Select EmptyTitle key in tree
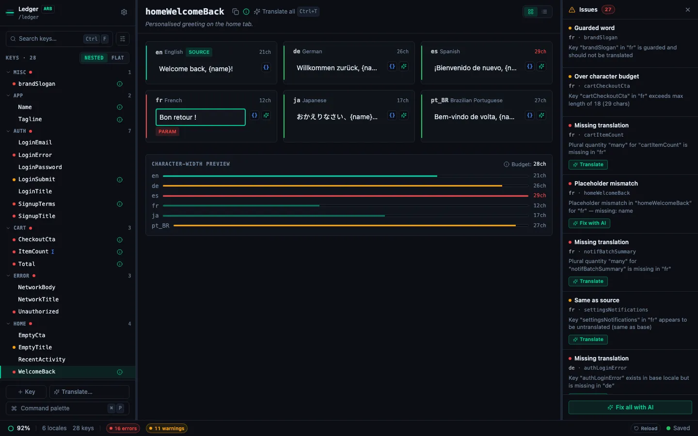The image size is (698, 436). pos(35,347)
